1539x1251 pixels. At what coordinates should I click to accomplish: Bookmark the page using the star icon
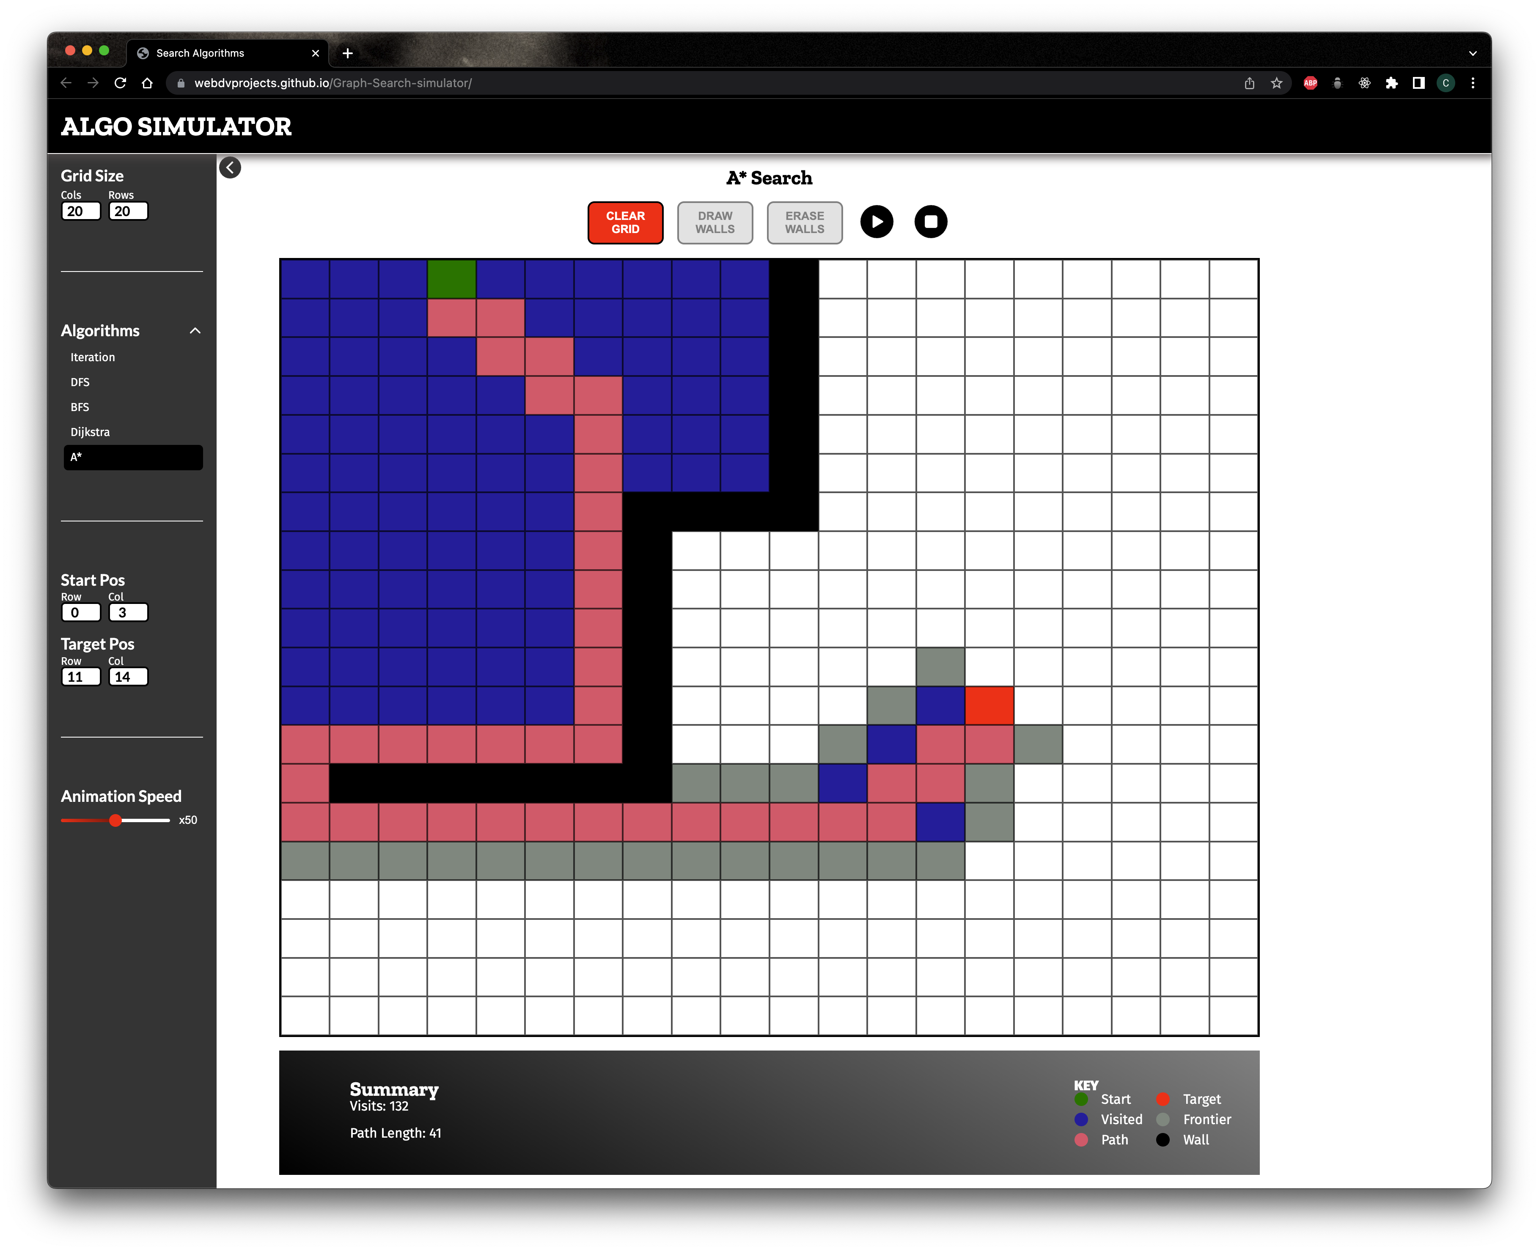tap(1277, 83)
